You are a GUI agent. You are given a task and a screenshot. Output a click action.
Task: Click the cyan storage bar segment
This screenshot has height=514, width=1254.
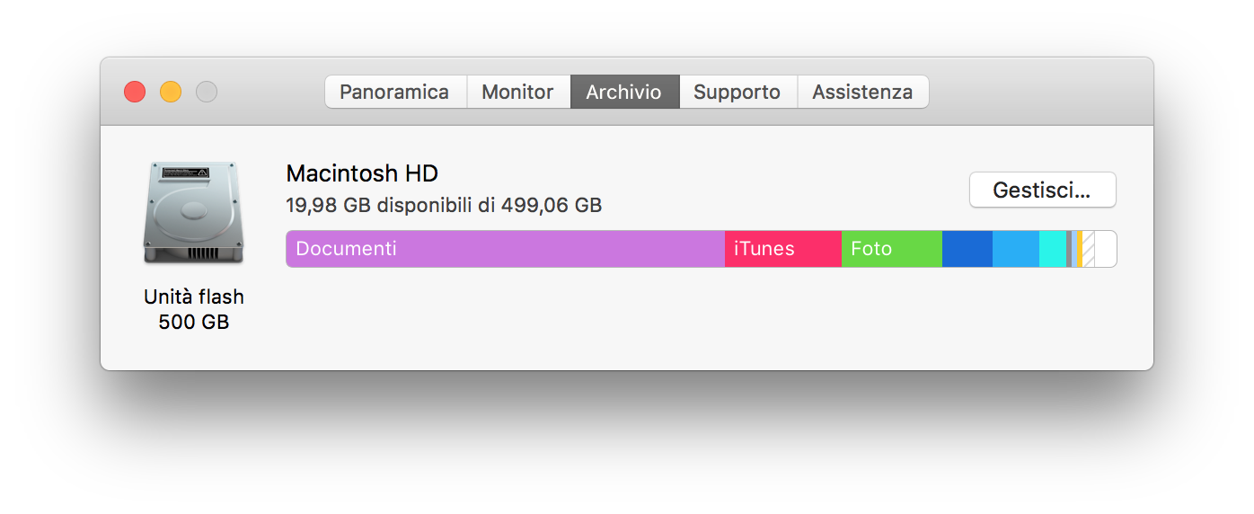[1052, 249]
